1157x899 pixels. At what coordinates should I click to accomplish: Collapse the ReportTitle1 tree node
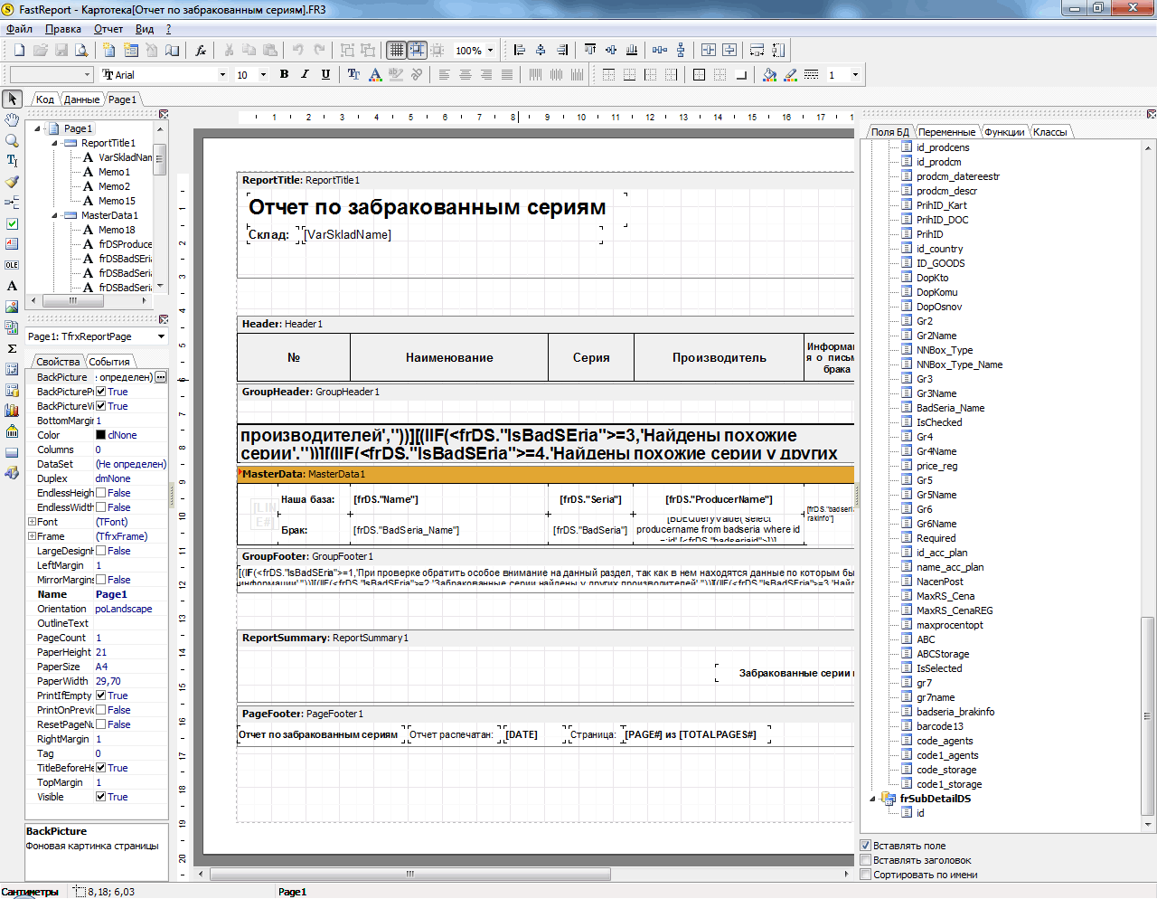[54, 143]
